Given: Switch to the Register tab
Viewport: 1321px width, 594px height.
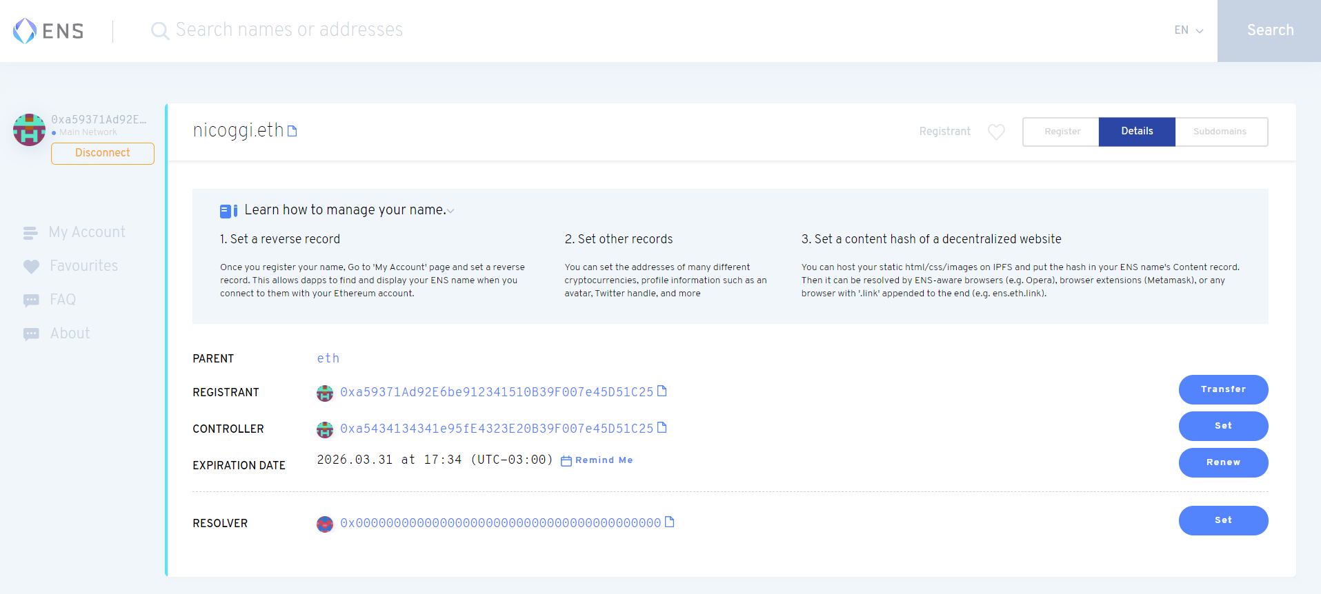Looking at the screenshot, I should pos(1062,132).
